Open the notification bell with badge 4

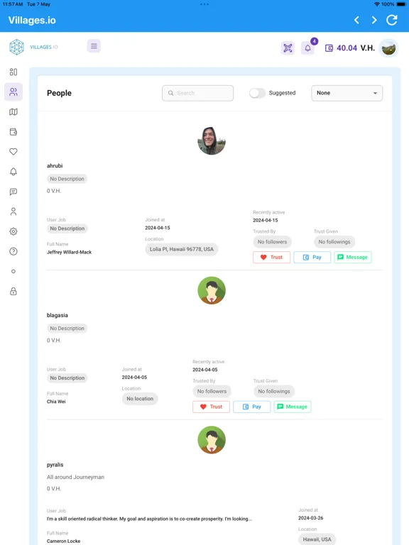click(x=307, y=48)
